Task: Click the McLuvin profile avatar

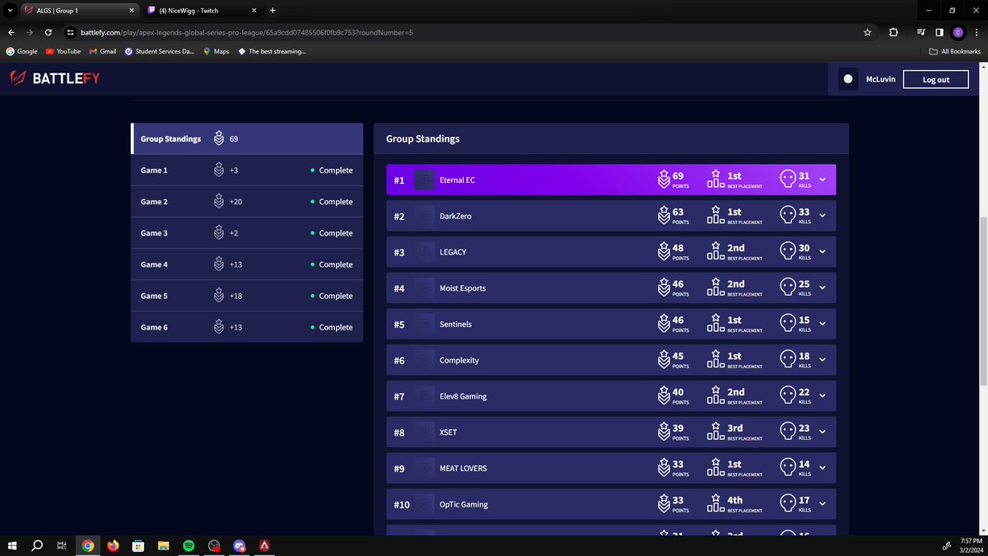Action: 848,79
